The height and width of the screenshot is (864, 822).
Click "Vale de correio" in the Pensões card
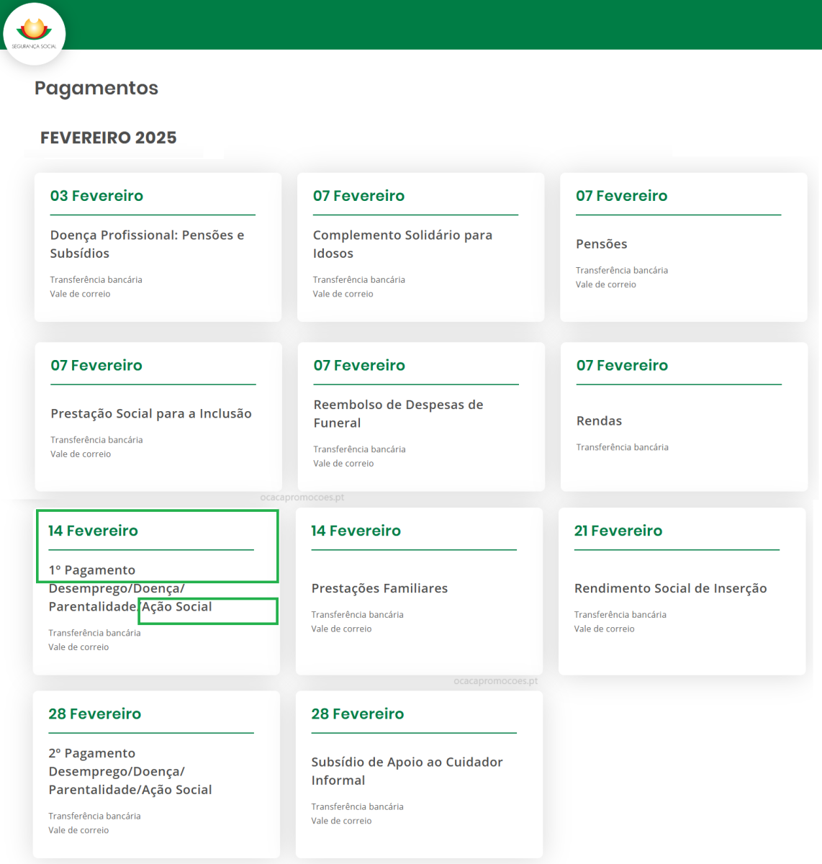tap(605, 284)
